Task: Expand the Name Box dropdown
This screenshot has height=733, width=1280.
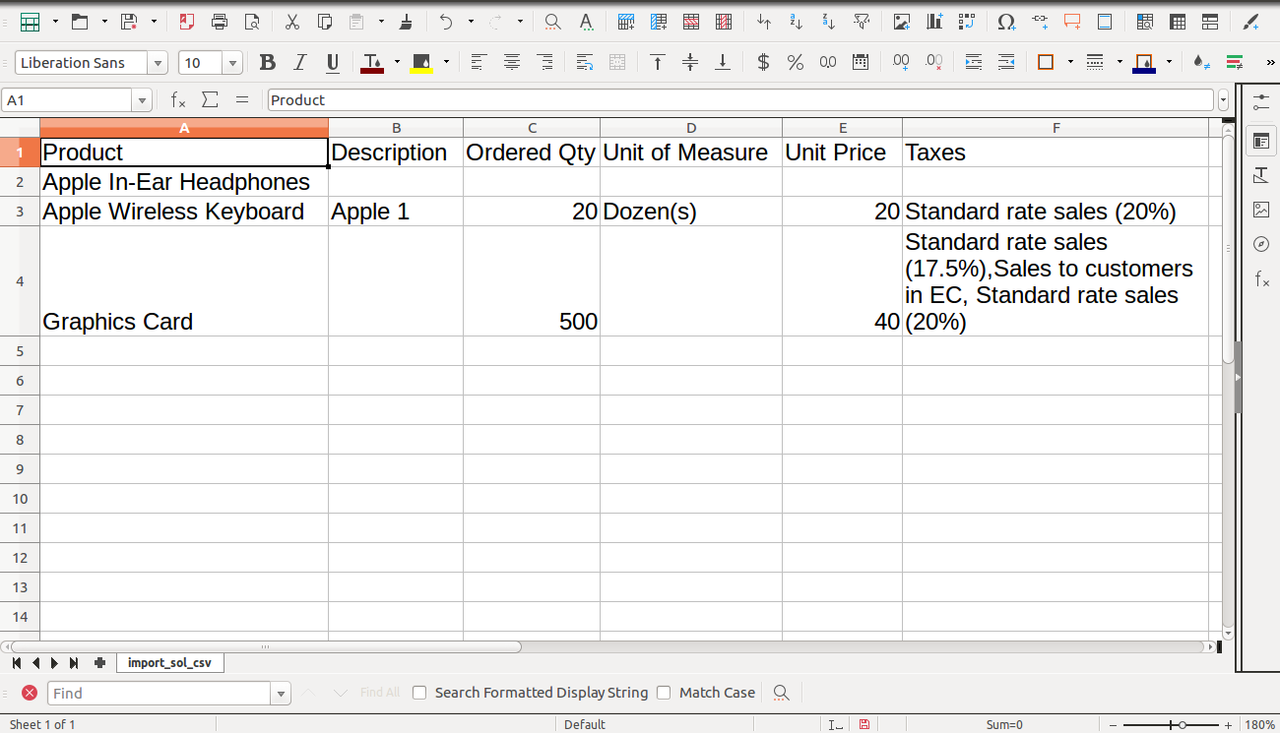Action: tap(142, 100)
